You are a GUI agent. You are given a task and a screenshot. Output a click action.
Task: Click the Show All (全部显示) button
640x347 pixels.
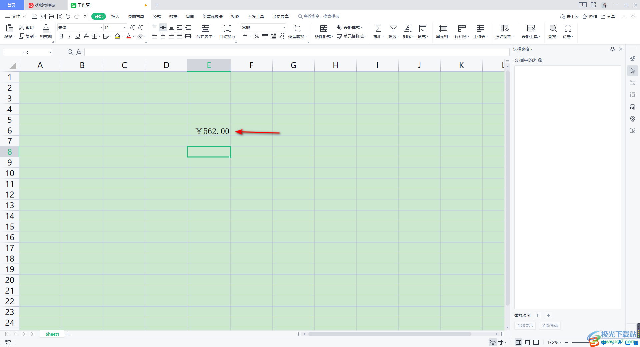[525, 326]
